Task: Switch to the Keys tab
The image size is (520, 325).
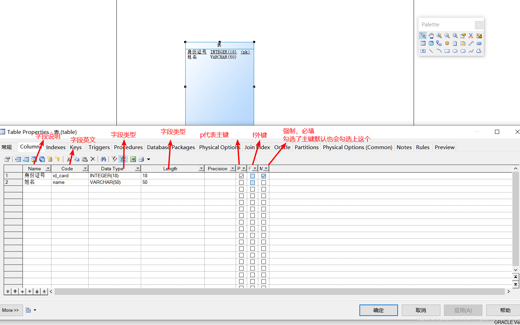Action: click(76, 147)
